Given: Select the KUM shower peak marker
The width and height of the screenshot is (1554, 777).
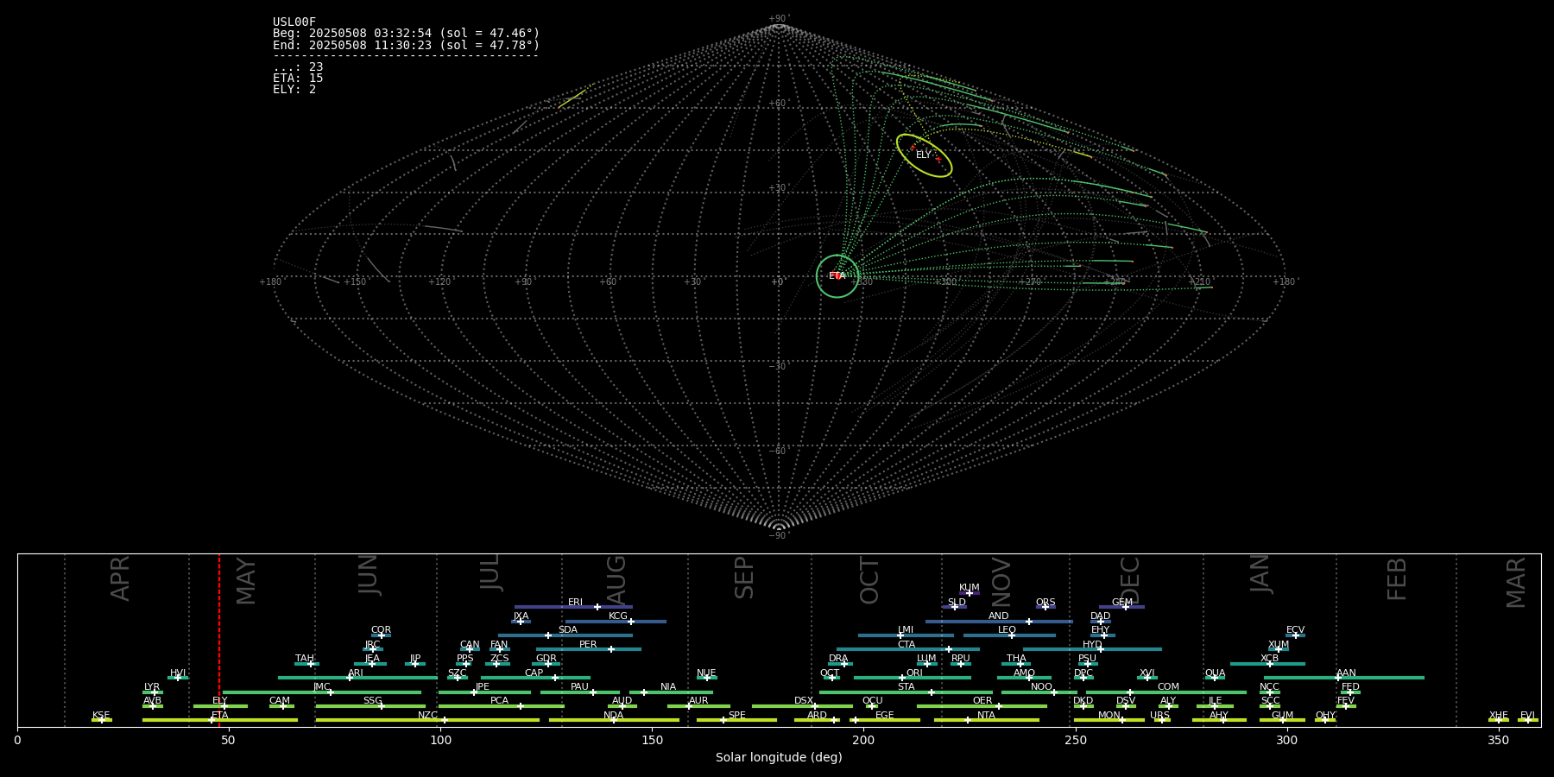Looking at the screenshot, I should click(969, 593).
